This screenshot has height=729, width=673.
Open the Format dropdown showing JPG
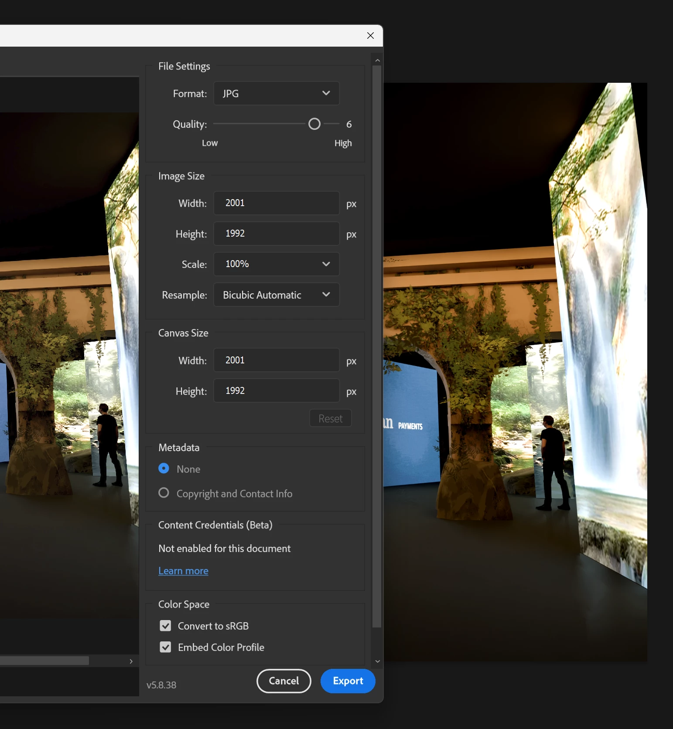(x=276, y=93)
